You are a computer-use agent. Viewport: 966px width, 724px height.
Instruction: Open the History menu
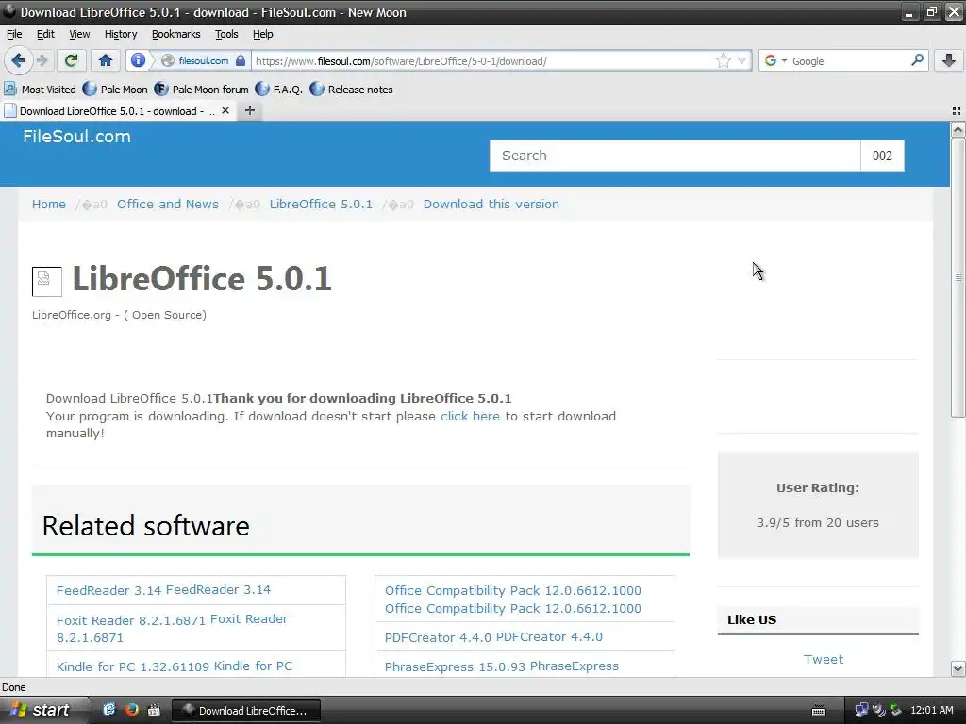(x=121, y=35)
